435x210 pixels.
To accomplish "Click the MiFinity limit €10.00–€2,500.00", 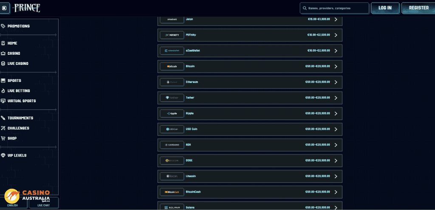I will 319,35.
